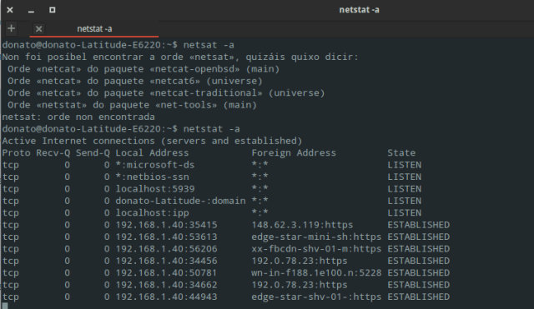This screenshot has height=309, width=534.
Task: Click ESTABLISHED state of 192.168.1.40:35415 row
Action: [x=418, y=225]
